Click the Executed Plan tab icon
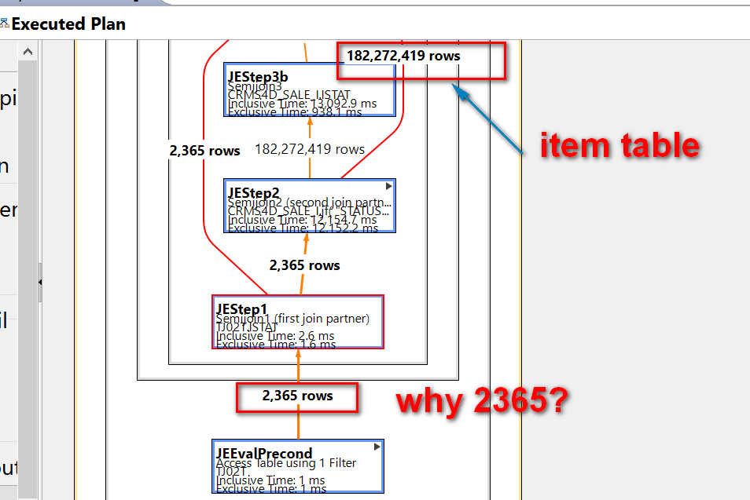The height and width of the screenshot is (500, 750). pos(4,23)
